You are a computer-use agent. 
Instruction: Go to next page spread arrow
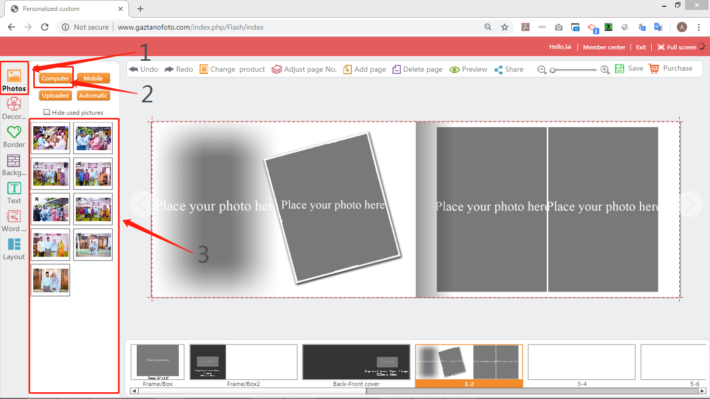(x=690, y=204)
